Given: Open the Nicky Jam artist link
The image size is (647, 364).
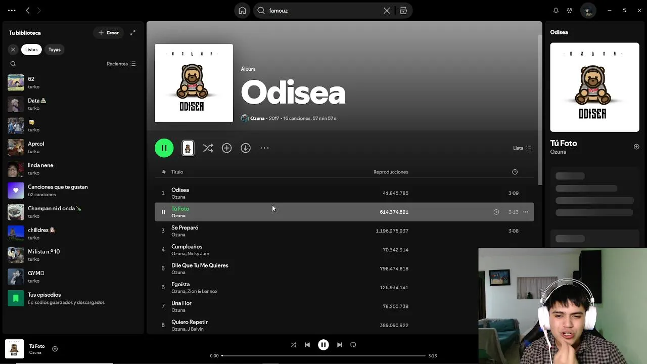Looking at the screenshot, I should (198, 254).
